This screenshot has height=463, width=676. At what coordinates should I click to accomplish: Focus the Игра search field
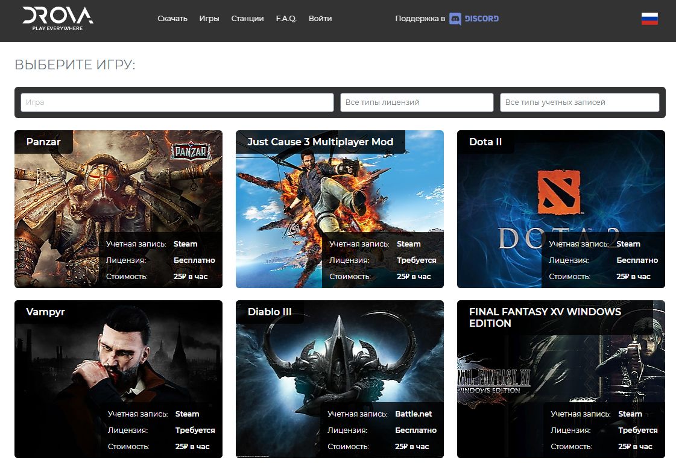[x=177, y=102]
